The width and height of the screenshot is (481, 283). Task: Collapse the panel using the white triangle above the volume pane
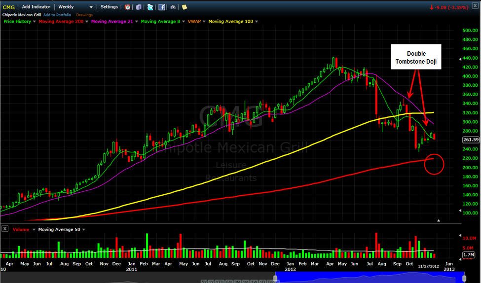[x=439, y=220]
